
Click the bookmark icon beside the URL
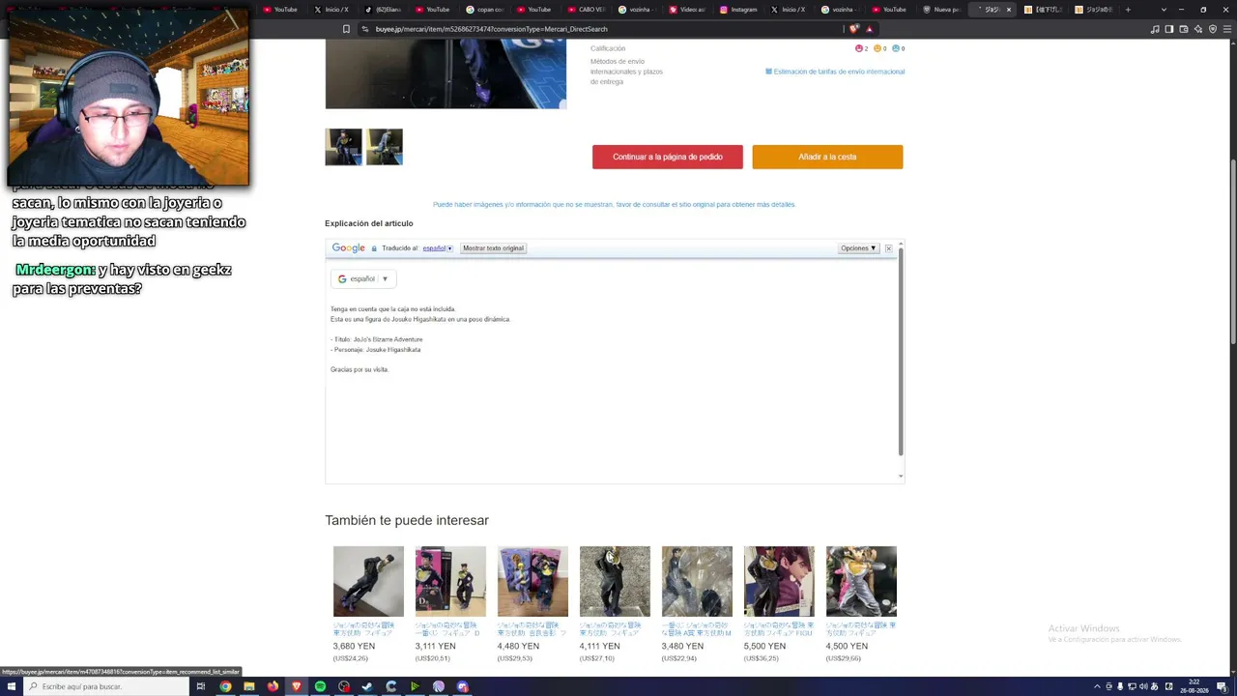click(x=346, y=29)
